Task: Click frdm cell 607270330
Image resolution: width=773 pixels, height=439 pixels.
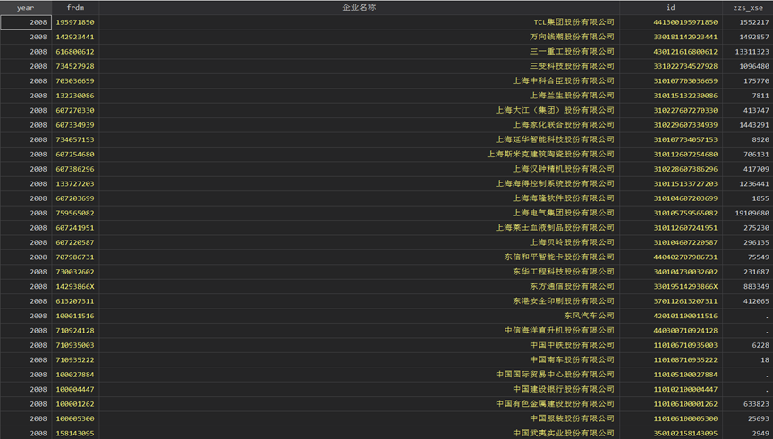Action: tap(75, 110)
